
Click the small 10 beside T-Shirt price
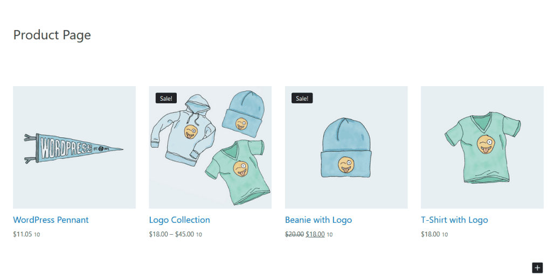445,235
